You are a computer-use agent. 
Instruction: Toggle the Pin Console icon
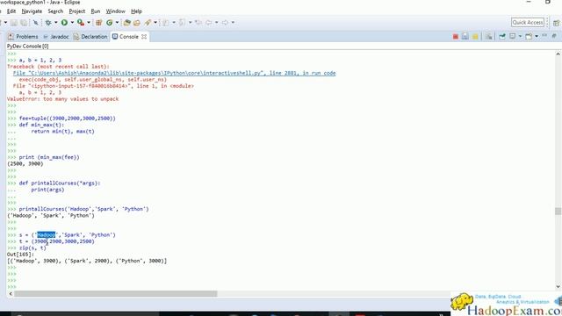502,37
